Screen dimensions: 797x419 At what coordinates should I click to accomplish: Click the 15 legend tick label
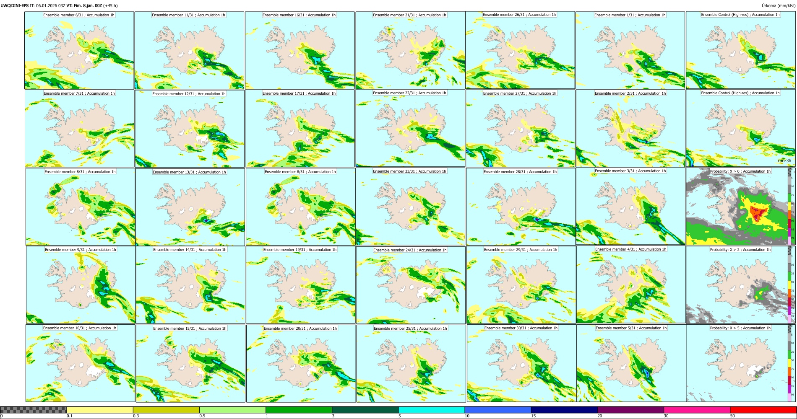coord(534,416)
